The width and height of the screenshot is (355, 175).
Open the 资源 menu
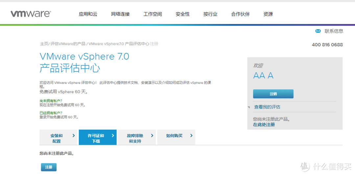tap(268, 14)
